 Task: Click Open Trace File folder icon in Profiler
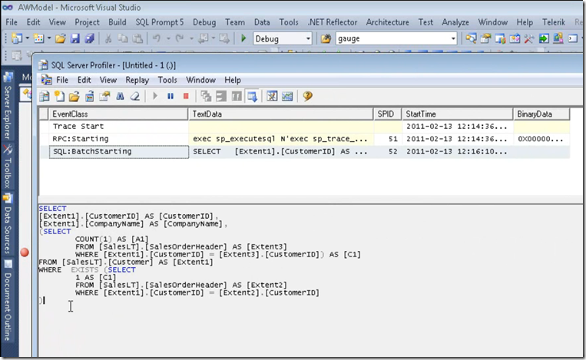74,97
